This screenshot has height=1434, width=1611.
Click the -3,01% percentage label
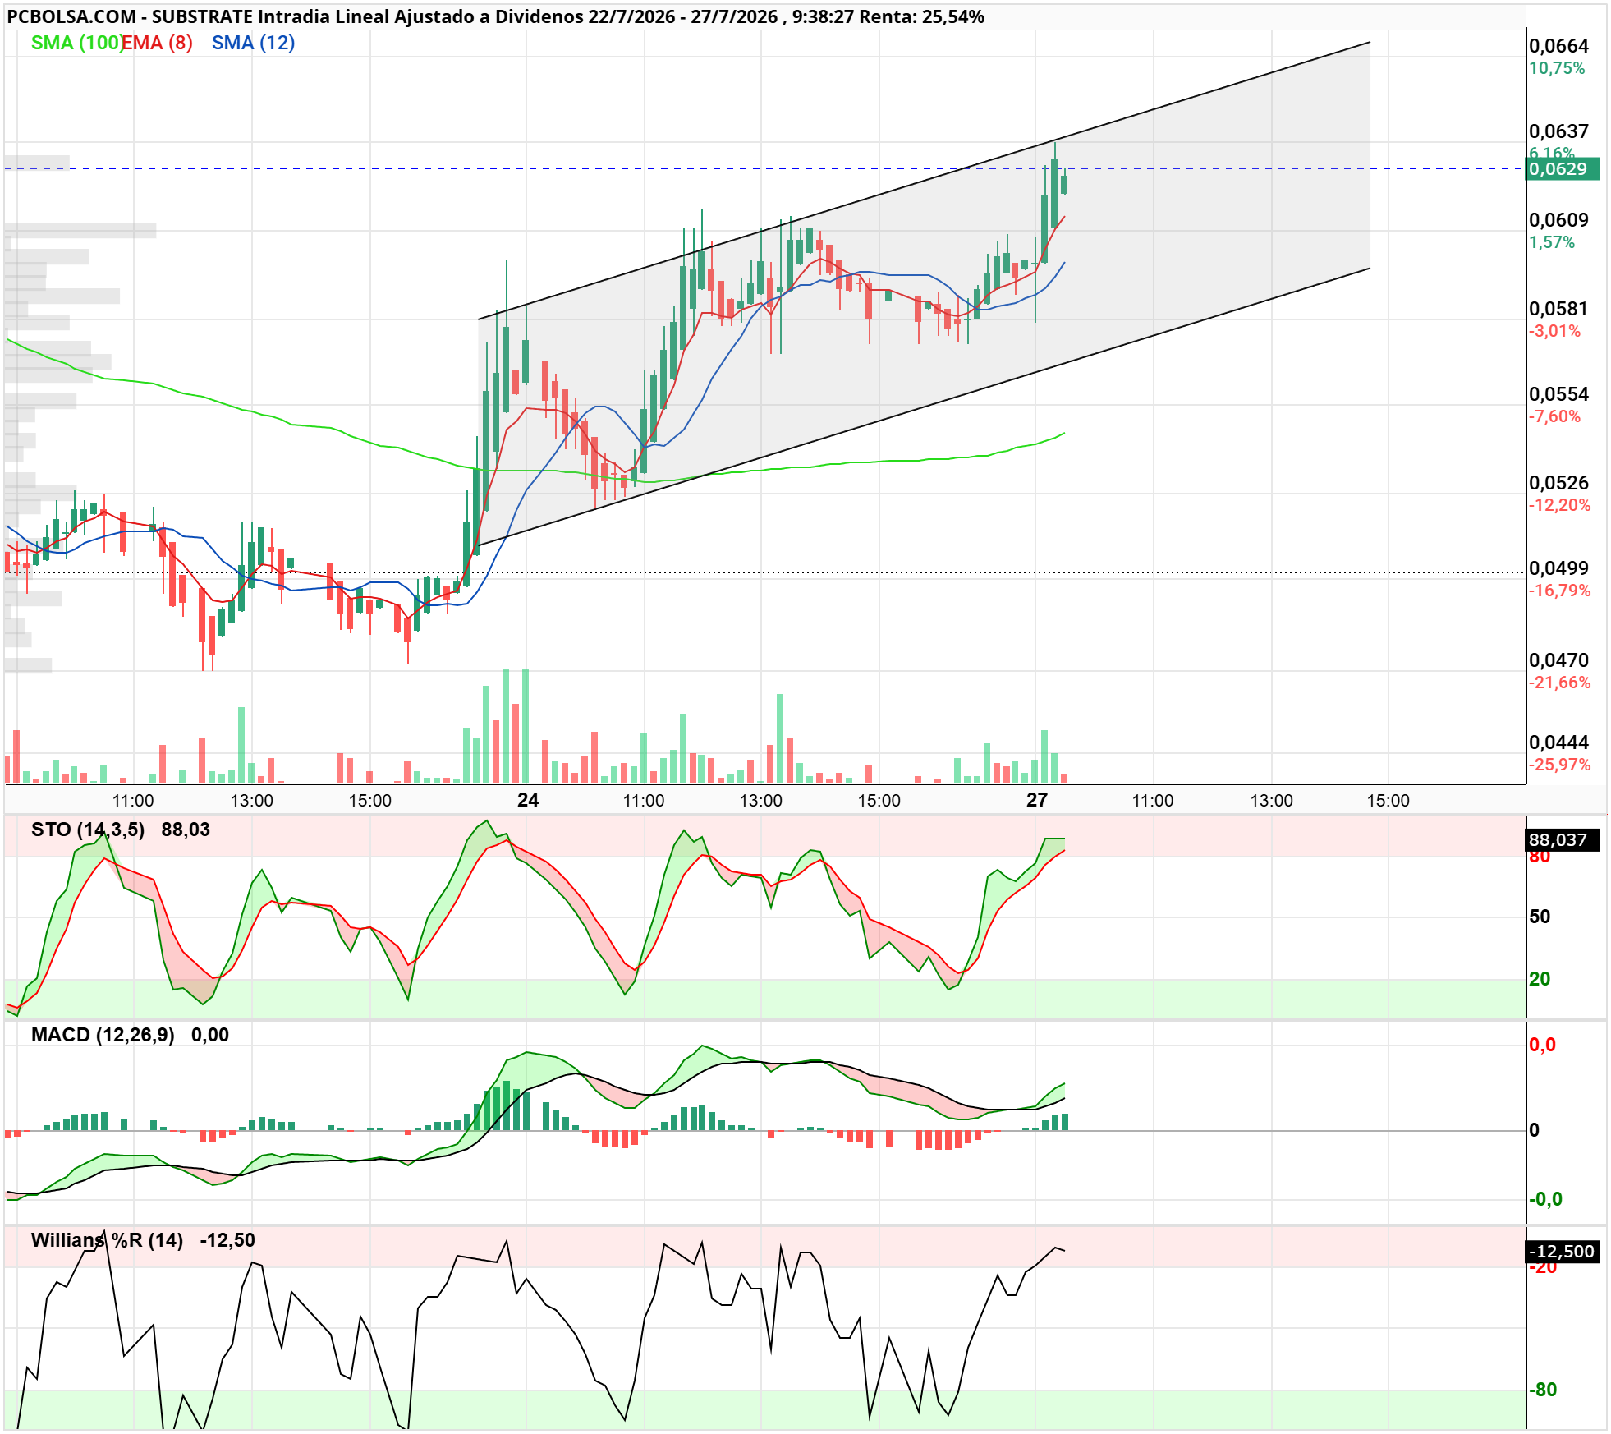point(1554,331)
